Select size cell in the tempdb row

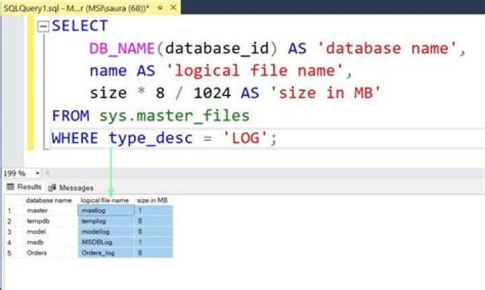pos(154,221)
